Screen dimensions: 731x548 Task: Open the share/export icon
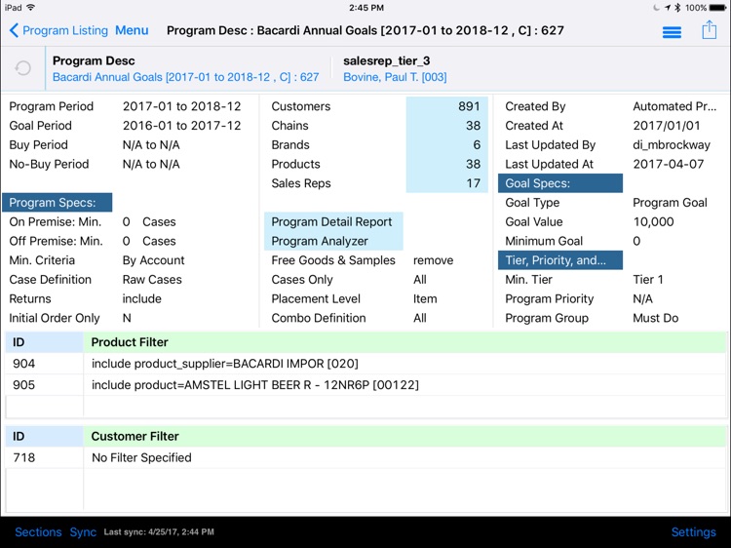(709, 30)
